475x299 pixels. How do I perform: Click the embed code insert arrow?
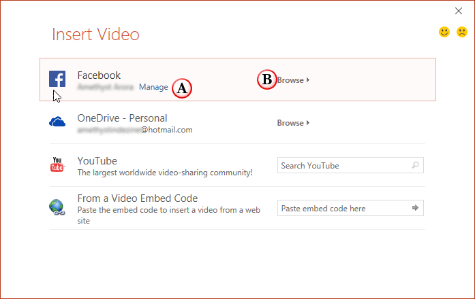coord(415,208)
